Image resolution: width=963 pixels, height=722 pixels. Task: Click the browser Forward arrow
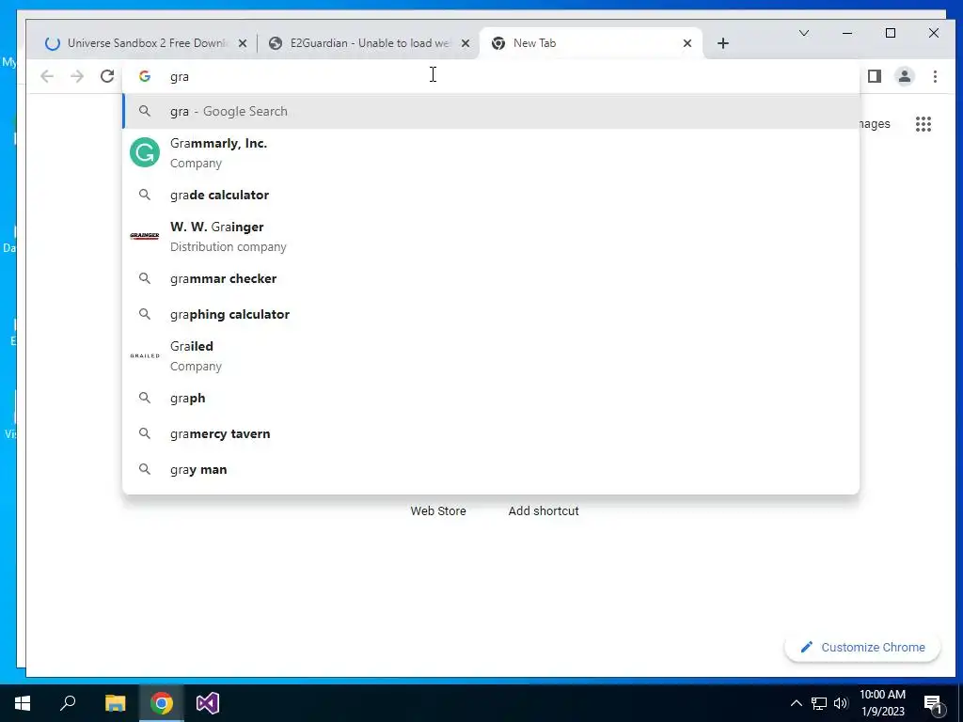pos(77,76)
